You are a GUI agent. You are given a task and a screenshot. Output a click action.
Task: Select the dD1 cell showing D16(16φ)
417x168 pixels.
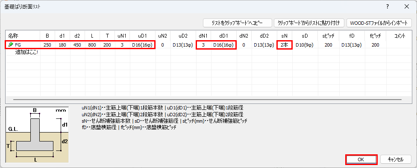coord(223,45)
